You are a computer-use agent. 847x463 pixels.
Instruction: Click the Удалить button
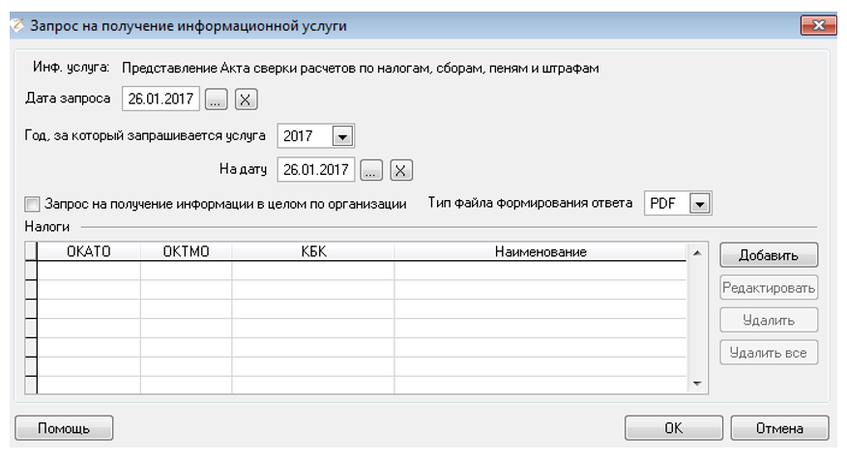769,321
